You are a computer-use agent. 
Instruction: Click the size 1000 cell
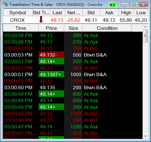pos(76,75)
